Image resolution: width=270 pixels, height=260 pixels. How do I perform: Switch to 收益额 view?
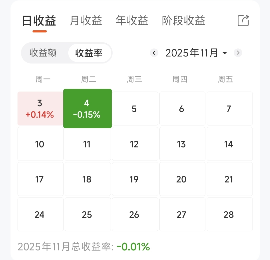pos(43,53)
